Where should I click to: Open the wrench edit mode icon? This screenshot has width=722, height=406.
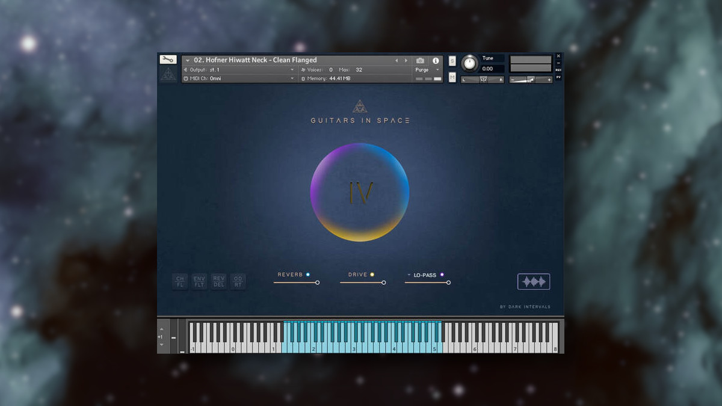168,60
